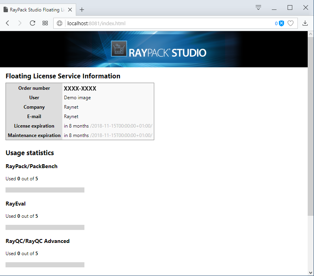Click the Used 0 out of 5 under RayPack/PackBench

(x=22, y=179)
